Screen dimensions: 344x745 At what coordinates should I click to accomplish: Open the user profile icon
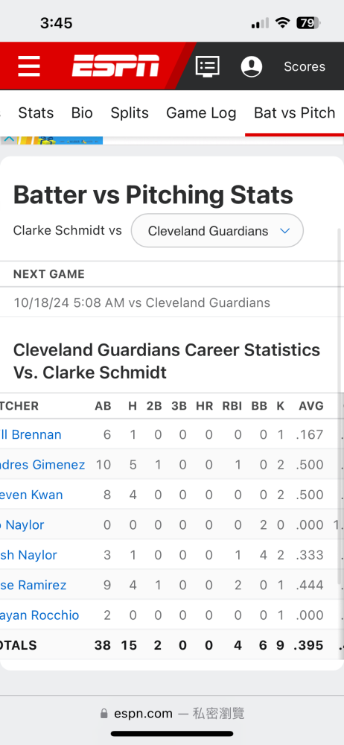click(x=252, y=66)
